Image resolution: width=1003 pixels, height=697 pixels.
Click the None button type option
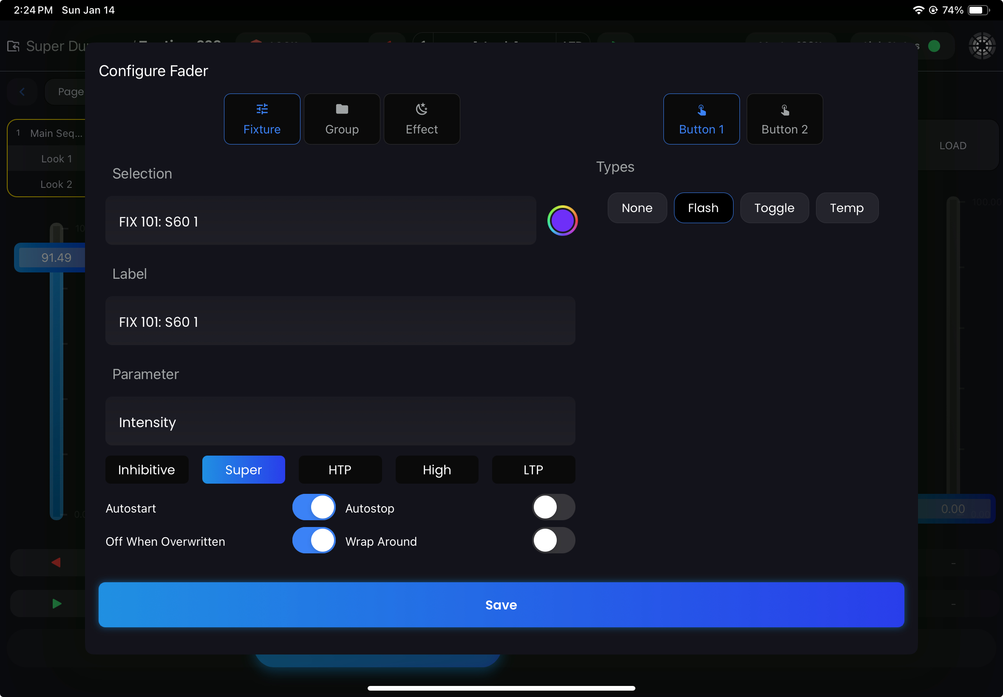636,207
